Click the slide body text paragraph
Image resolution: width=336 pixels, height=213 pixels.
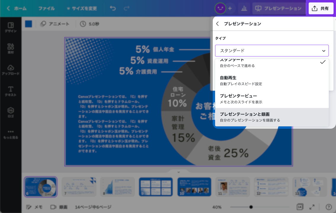pyautogui.click(x=113, y=124)
